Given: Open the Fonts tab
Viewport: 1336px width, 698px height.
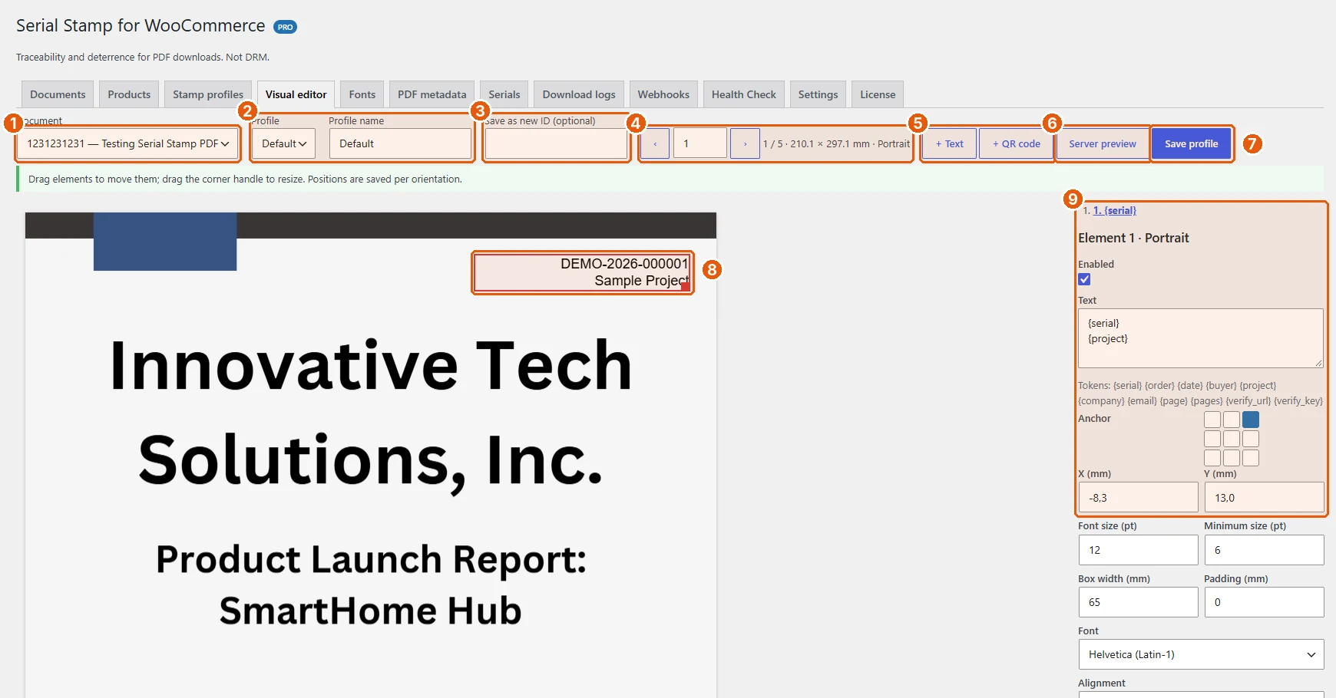Looking at the screenshot, I should click(x=362, y=94).
